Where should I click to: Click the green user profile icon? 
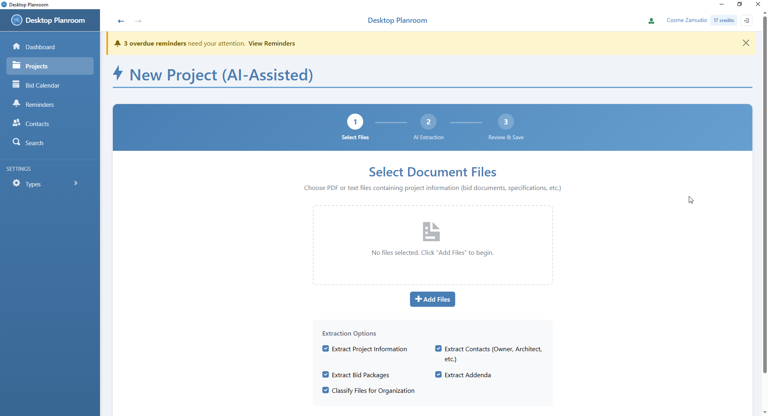pos(651,21)
